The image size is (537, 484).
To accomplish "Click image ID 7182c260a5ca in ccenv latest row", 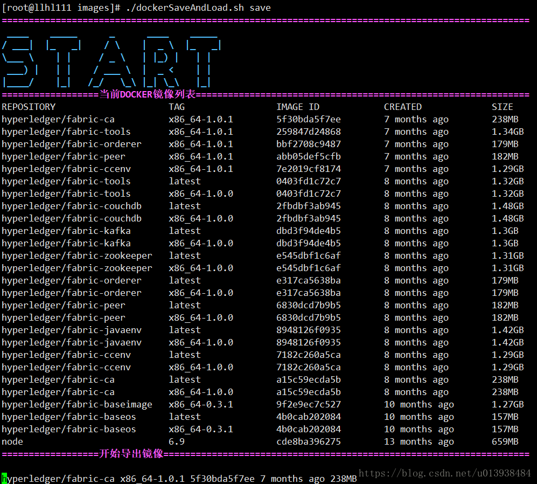I will tap(308, 355).
